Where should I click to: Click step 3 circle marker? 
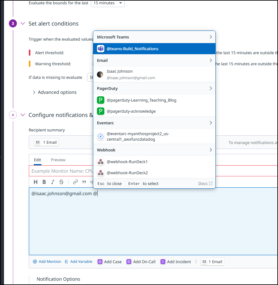click(x=13, y=23)
